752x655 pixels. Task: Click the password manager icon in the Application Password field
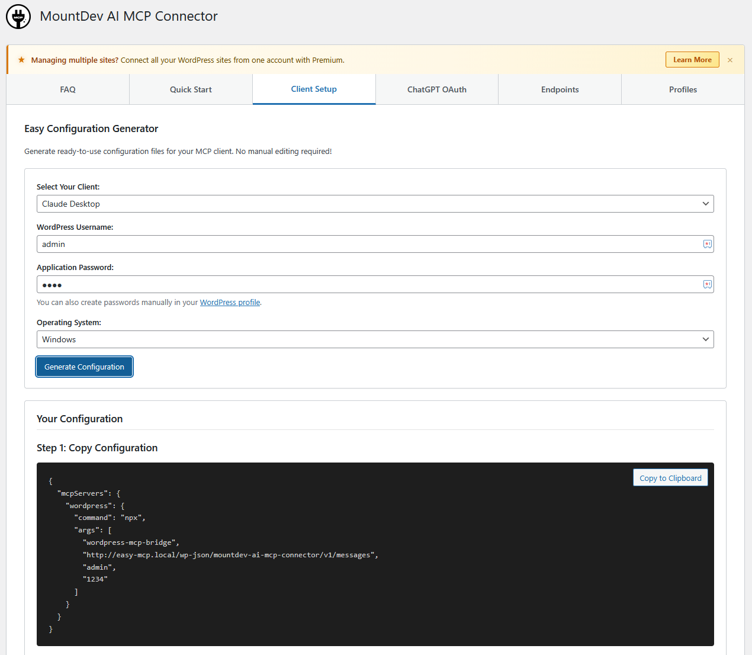point(707,284)
